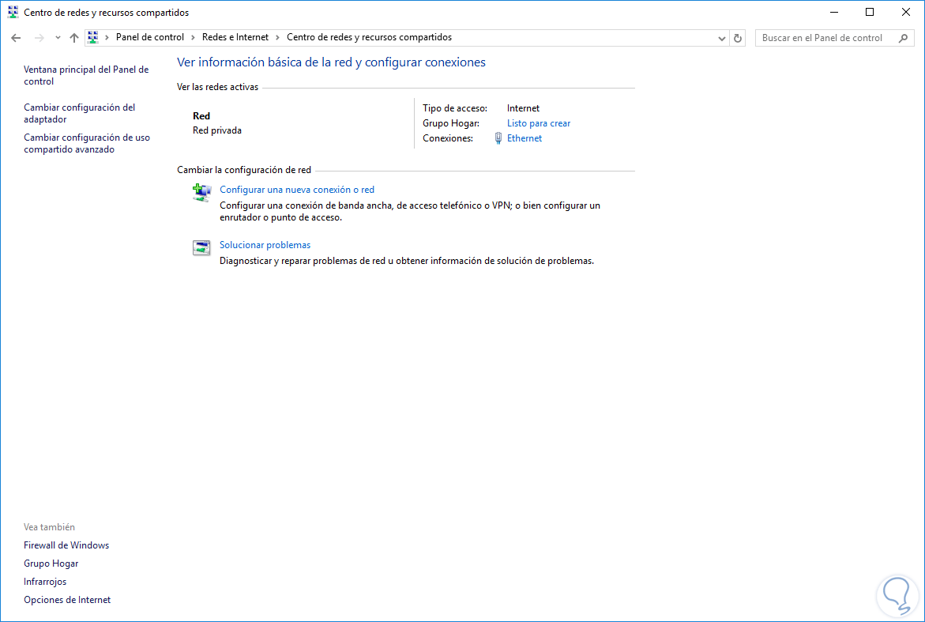Click the Control Panel icon in address bar
The height and width of the screenshot is (622, 925).
pos(93,37)
